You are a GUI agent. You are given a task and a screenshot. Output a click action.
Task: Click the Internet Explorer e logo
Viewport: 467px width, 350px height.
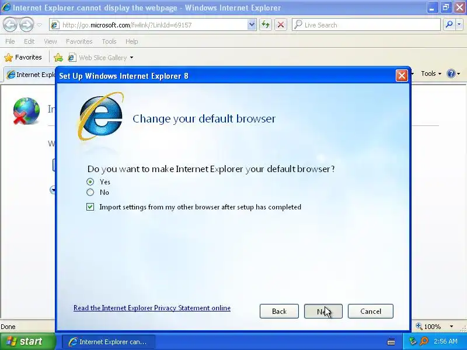[x=100, y=117]
